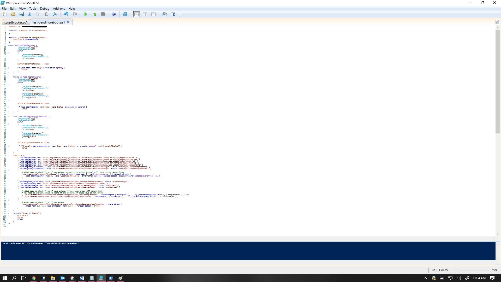Click the Start PowerShell.exe icon

pos(125,14)
